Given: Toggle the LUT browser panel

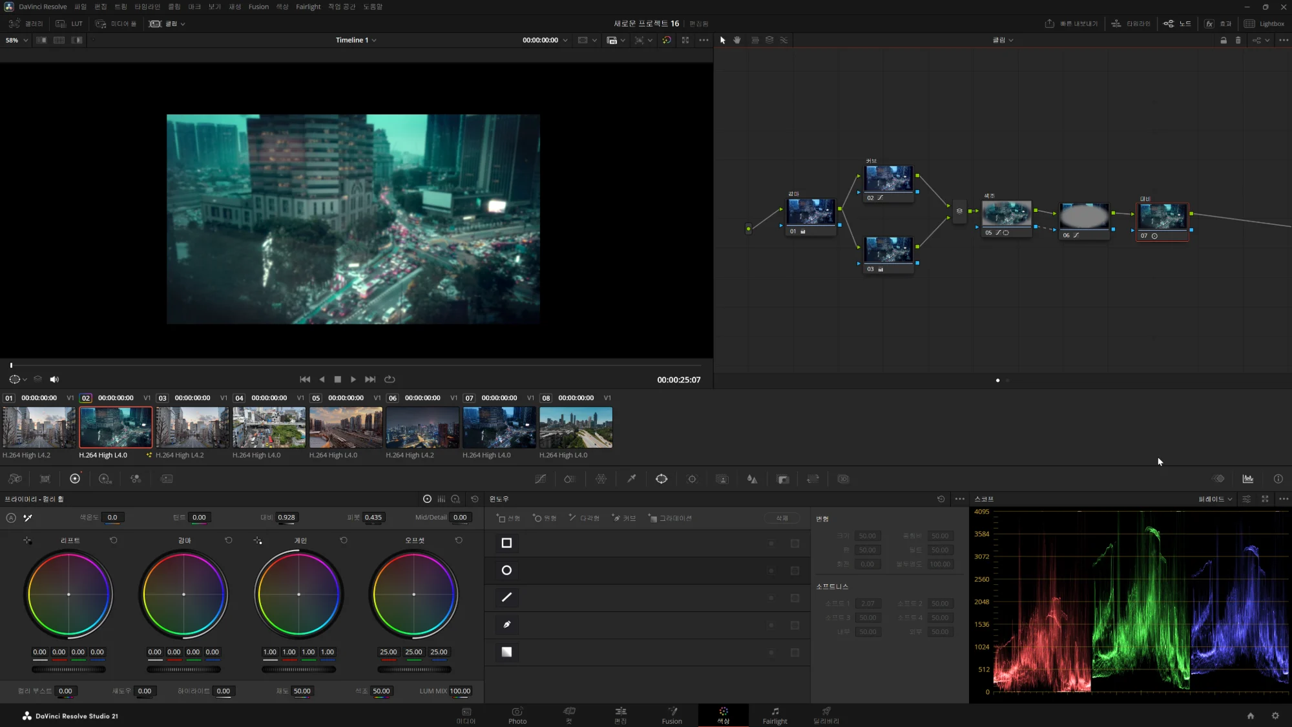Looking at the screenshot, I should 69,24.
